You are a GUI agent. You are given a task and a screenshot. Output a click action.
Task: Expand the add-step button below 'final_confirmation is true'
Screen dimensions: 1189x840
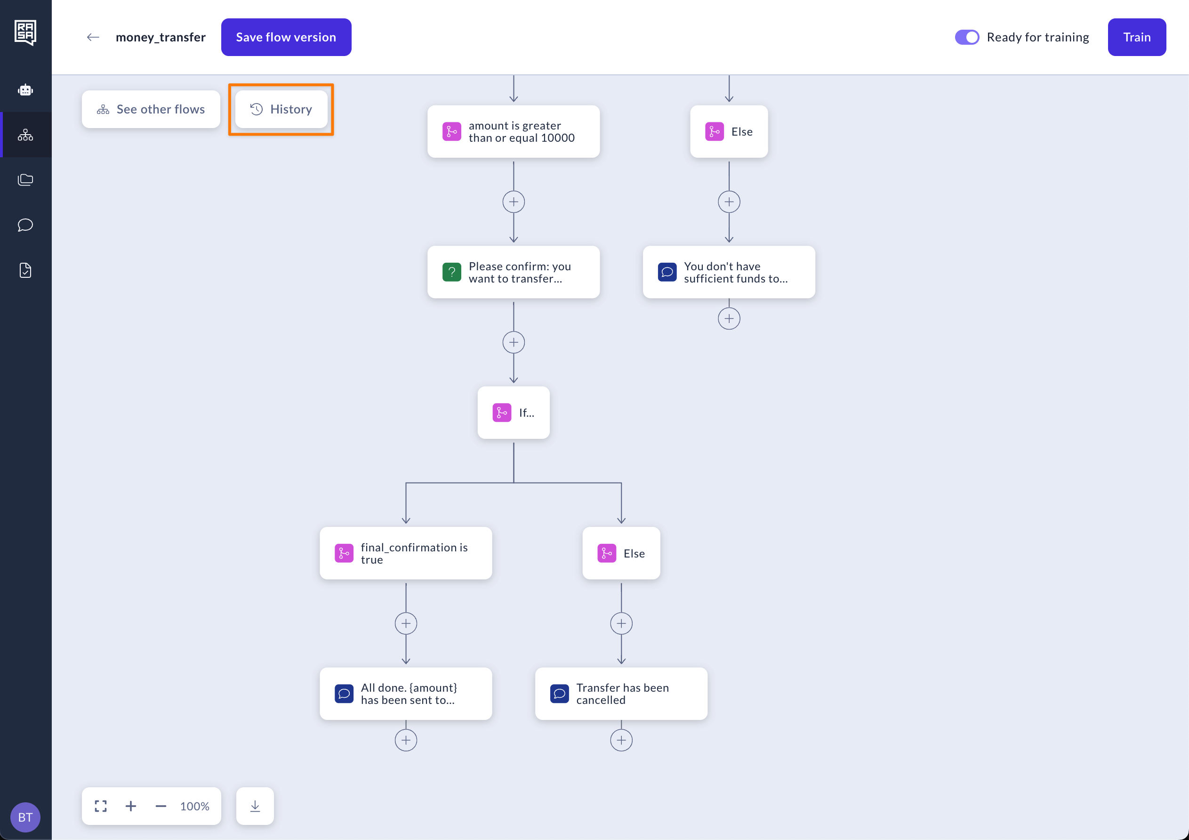click(406, 623)
